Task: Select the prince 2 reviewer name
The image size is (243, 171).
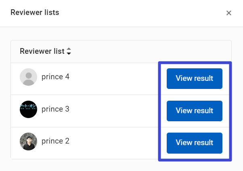Action: click(x=55, y=141)
